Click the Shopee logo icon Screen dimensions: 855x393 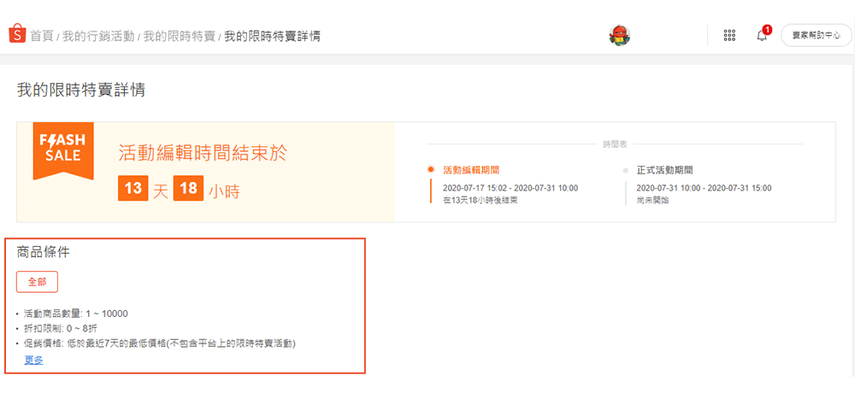click(17, 34)
